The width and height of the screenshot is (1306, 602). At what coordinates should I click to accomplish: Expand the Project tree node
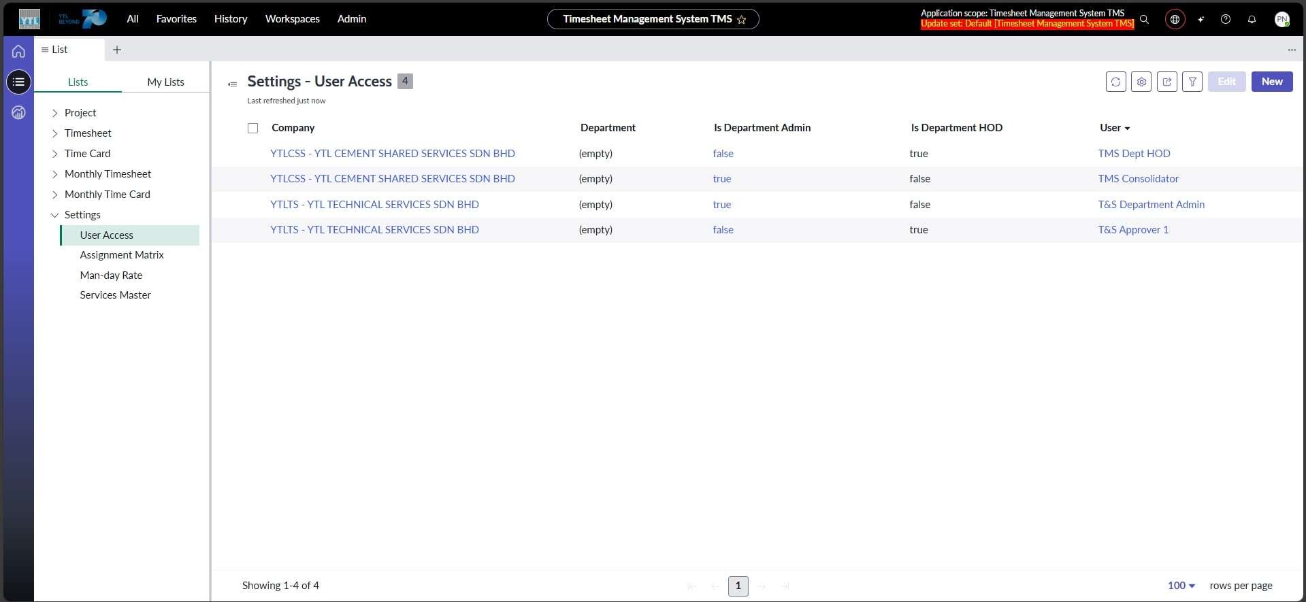[x=55, y=113]
